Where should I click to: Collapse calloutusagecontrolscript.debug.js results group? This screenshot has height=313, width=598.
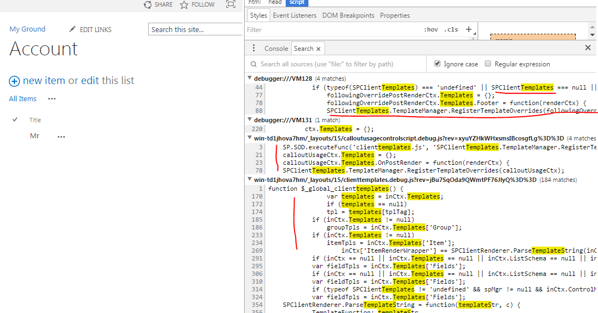[250, 138]
